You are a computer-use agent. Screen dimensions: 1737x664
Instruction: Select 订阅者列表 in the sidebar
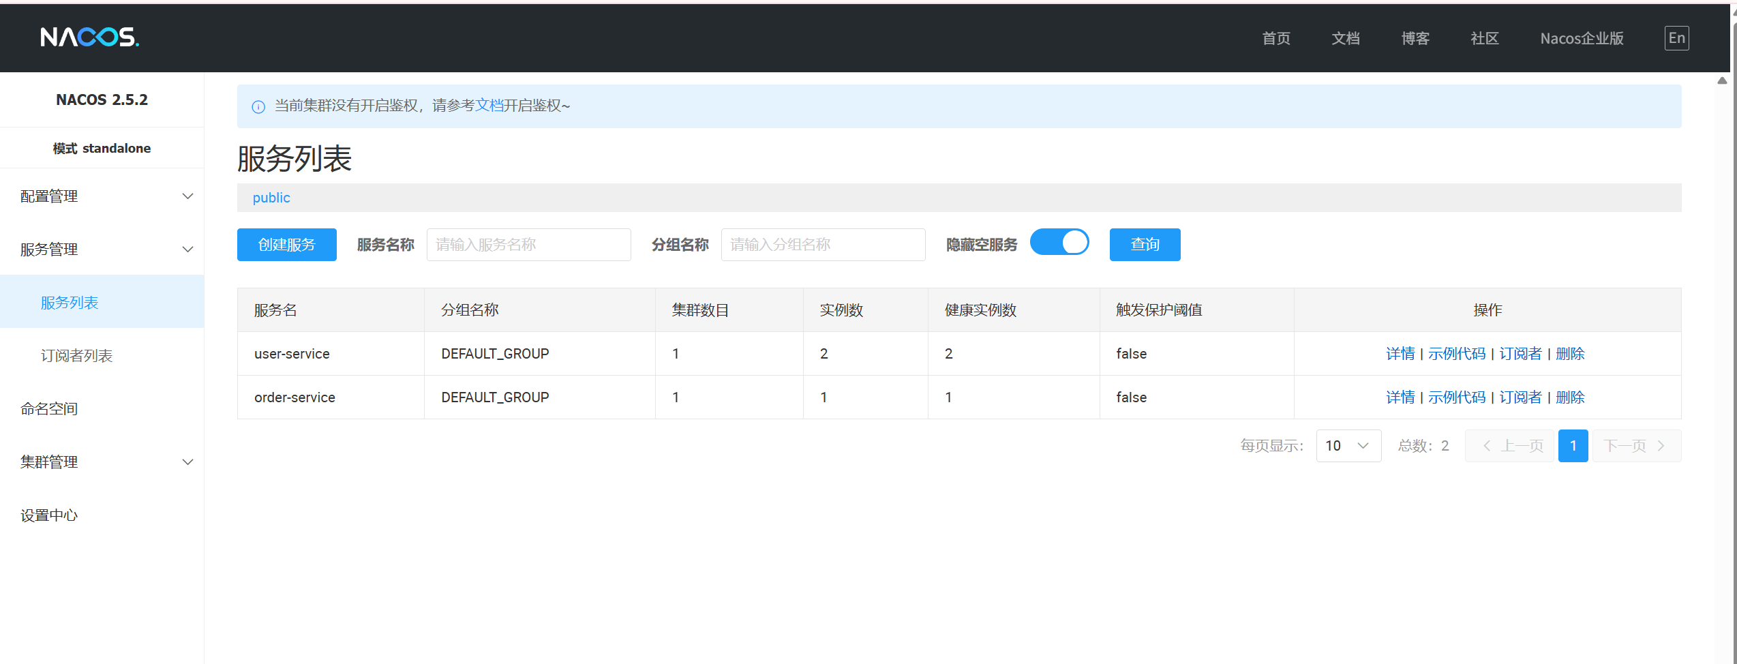(x=77, y=355)
